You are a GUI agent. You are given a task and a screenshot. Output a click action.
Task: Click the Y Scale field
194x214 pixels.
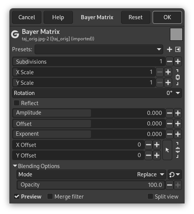84,83
